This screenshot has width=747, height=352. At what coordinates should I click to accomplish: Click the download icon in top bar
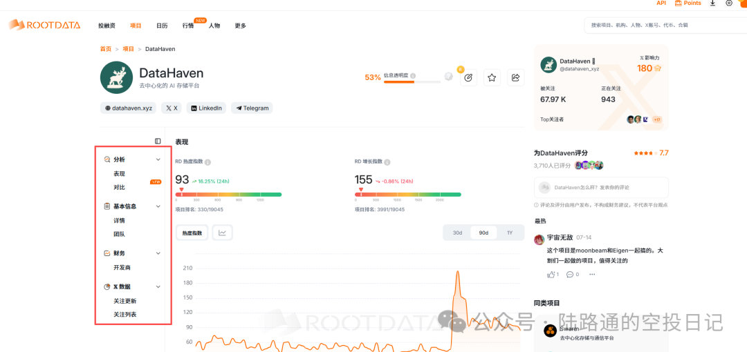point(712,3)
